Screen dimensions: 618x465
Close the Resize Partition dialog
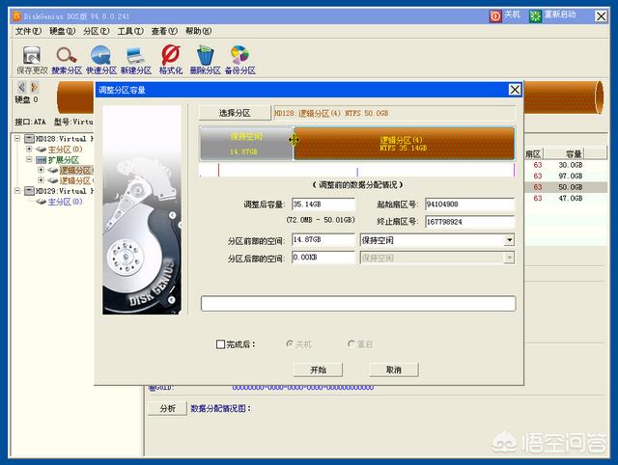coord(515,90)
